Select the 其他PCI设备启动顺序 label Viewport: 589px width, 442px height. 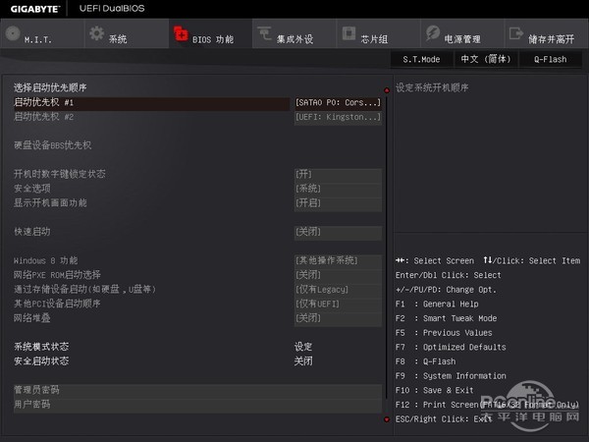[x=57, y=304]
